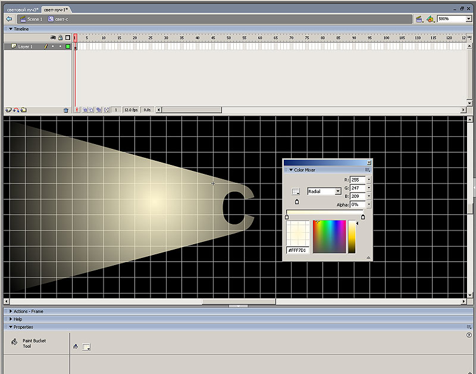Image resolution: width=476 pixels, height=374 pixels.
Task: Switch to the световой луч3 document tab
Action: [23, 10]
